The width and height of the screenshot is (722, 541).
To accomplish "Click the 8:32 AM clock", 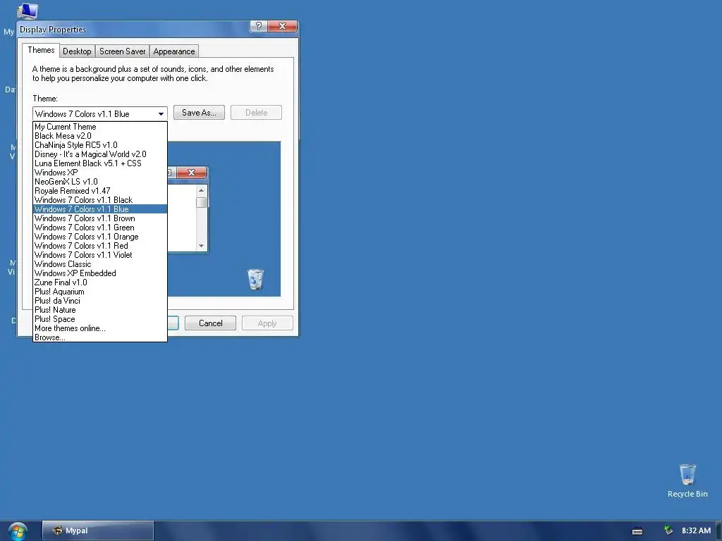I will (696, 530).
